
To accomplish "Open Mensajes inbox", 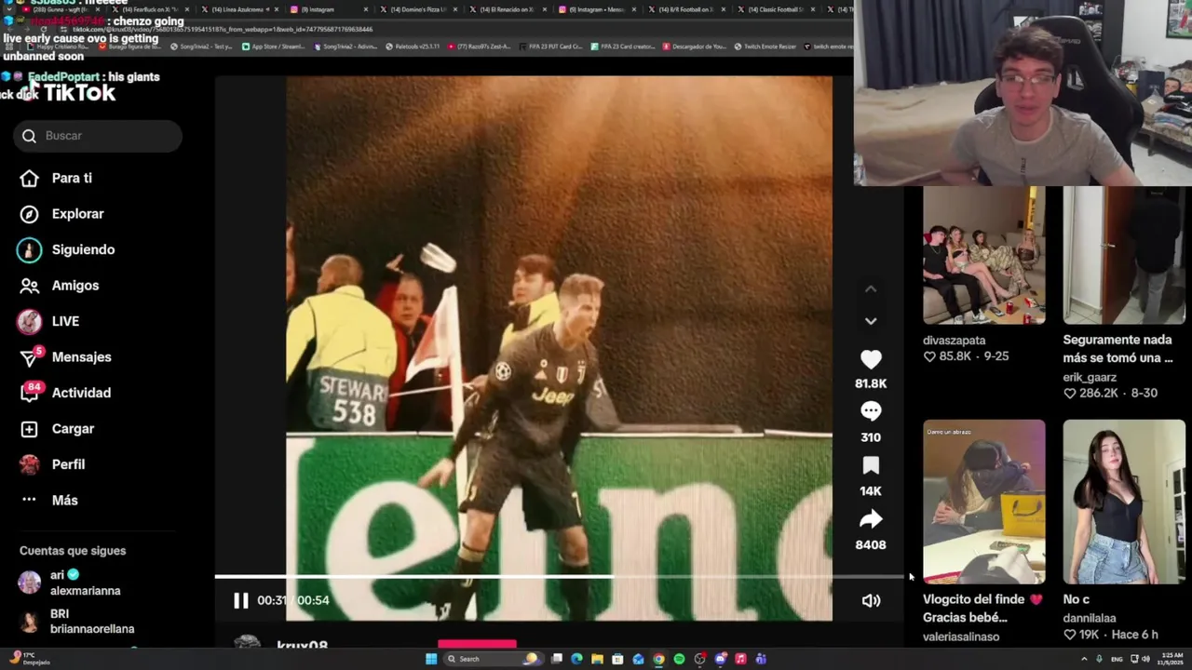I will tap(67, 357).
